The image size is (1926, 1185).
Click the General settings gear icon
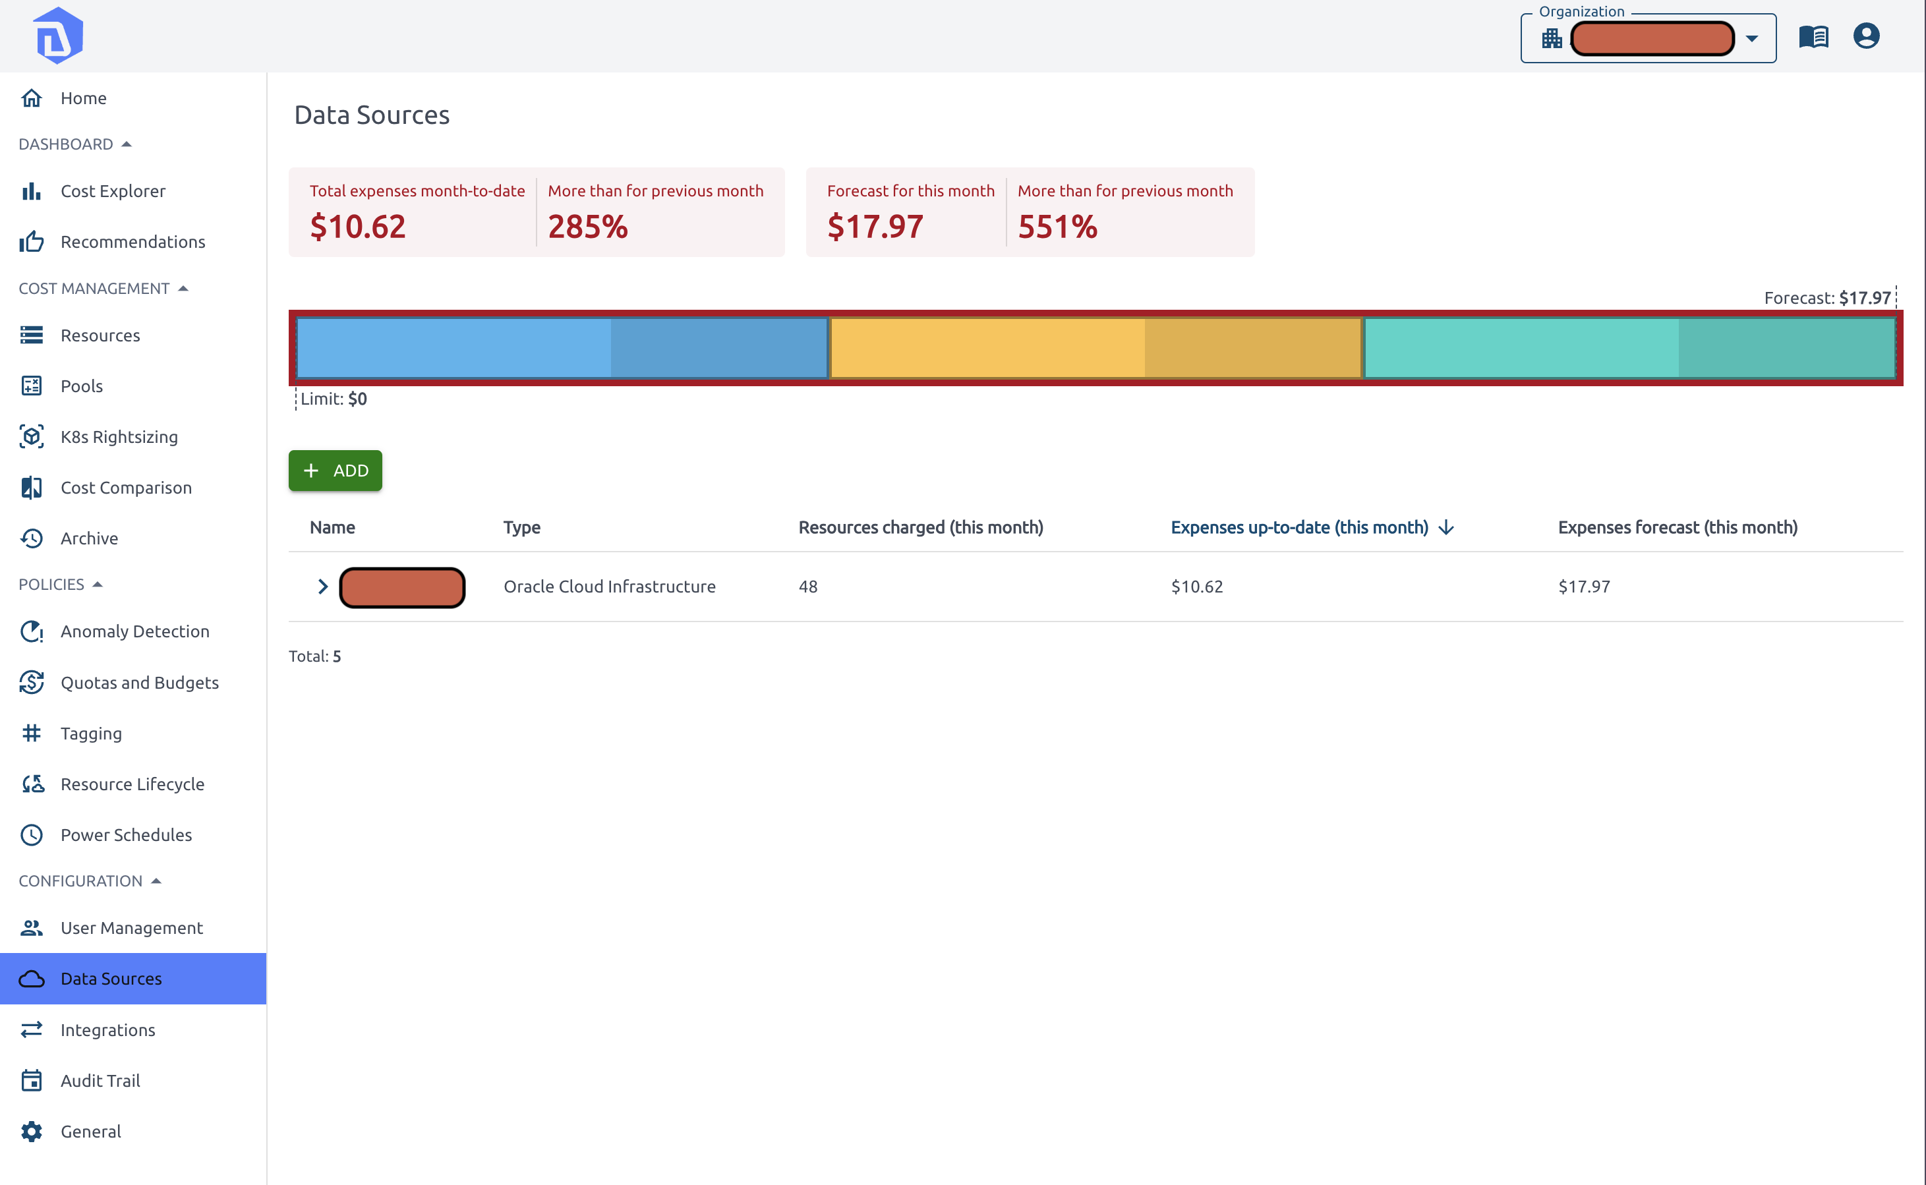tap(32, 1132)
